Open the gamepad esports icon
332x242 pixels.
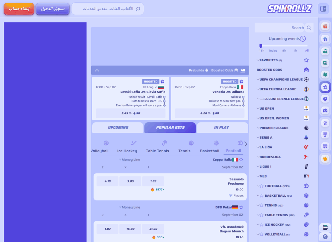pyautogui.click(x=325, y=111)
